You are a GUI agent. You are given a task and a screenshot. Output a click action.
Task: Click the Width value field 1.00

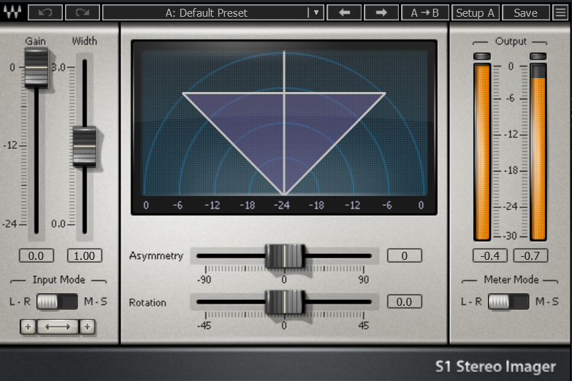84,255
